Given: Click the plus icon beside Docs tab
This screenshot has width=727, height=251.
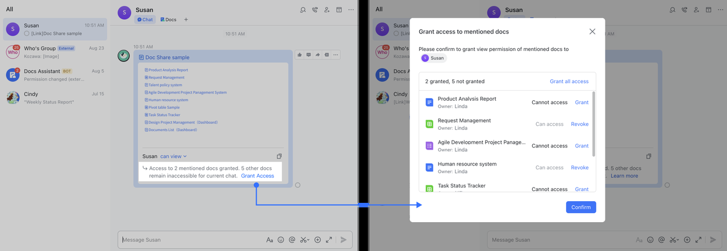Looking at the screenshot, I should [186, 20].
